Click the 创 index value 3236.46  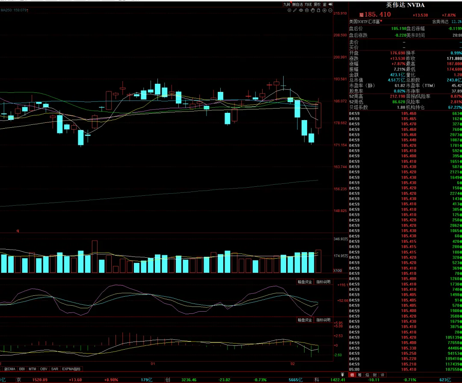pyautogui.click(x=189, y=380)
